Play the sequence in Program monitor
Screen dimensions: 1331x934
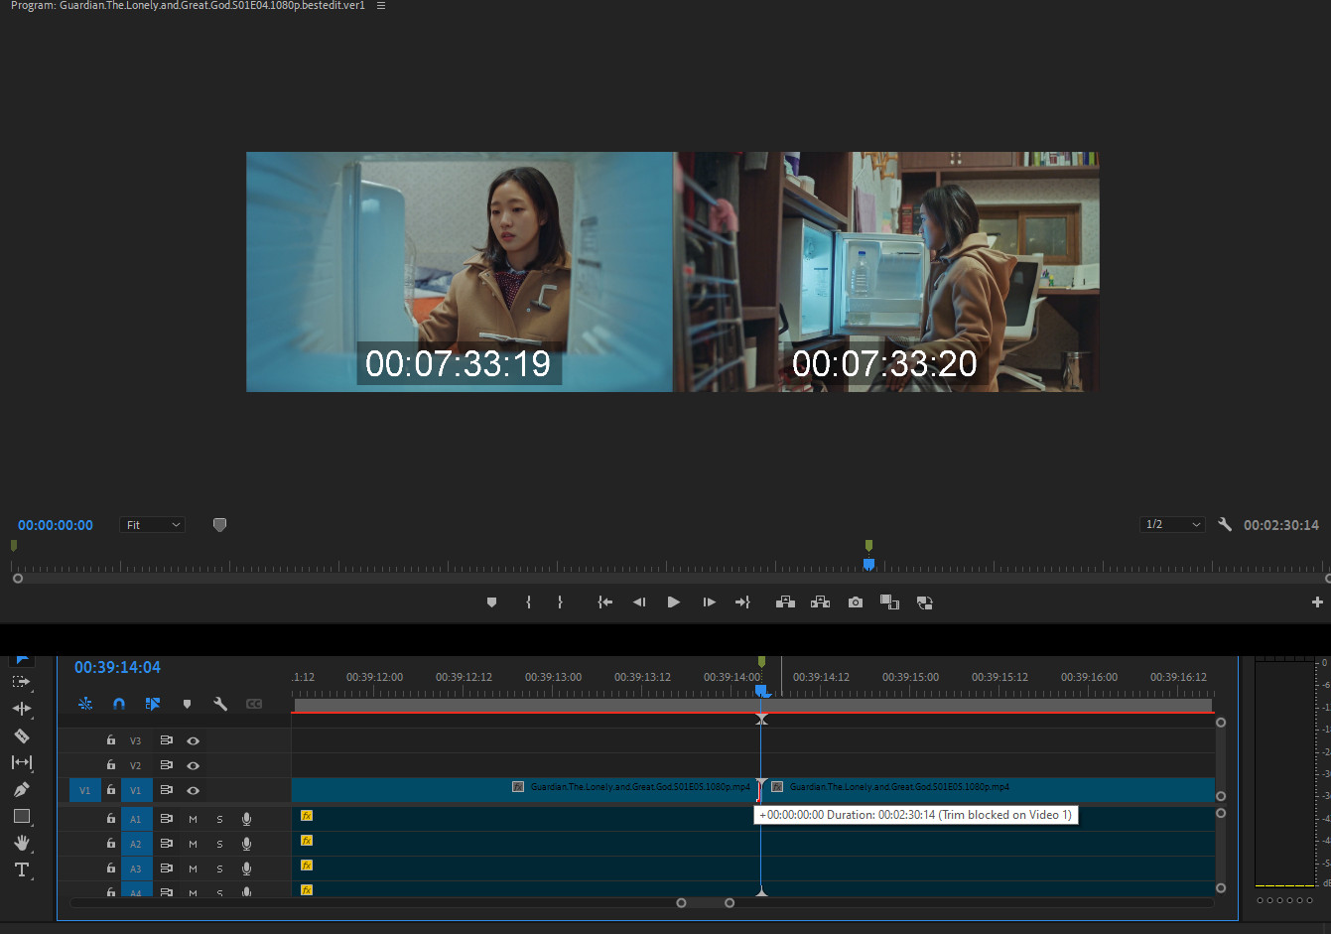click(x=674, y=602)
